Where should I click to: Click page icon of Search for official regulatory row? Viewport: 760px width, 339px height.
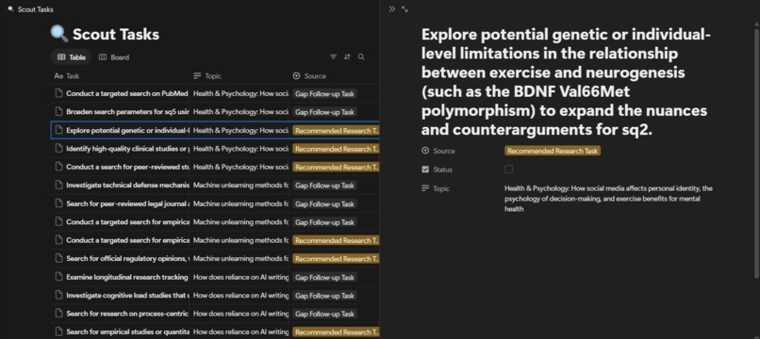click(58, 259)
